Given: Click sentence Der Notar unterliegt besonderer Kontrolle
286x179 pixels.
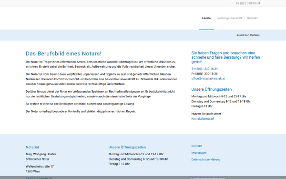Looking at the screenshot, I should (81, 111).
